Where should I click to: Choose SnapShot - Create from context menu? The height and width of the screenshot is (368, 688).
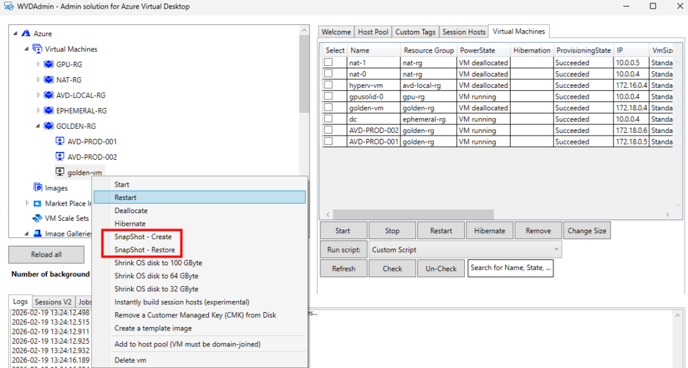pyautogui.click(x=142, y=237)
